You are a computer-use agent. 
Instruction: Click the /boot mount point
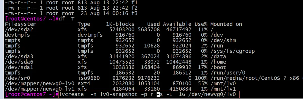(218, 67)
